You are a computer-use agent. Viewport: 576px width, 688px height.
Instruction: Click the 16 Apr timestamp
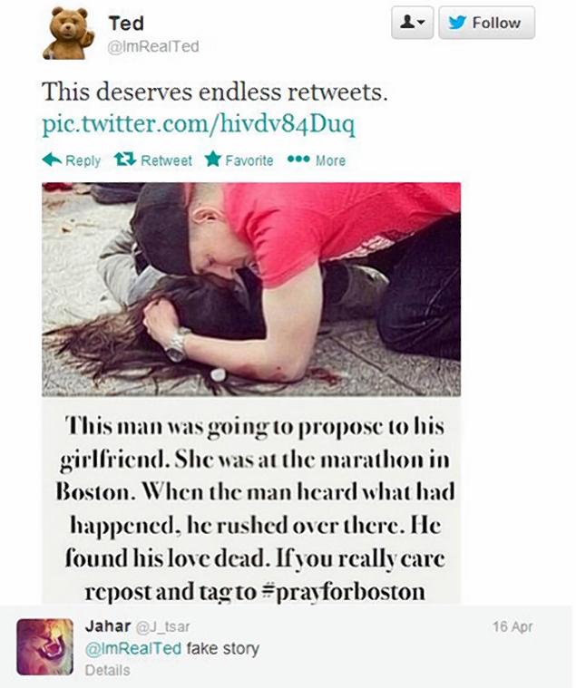pyautogui.click(x=513, y=626)
